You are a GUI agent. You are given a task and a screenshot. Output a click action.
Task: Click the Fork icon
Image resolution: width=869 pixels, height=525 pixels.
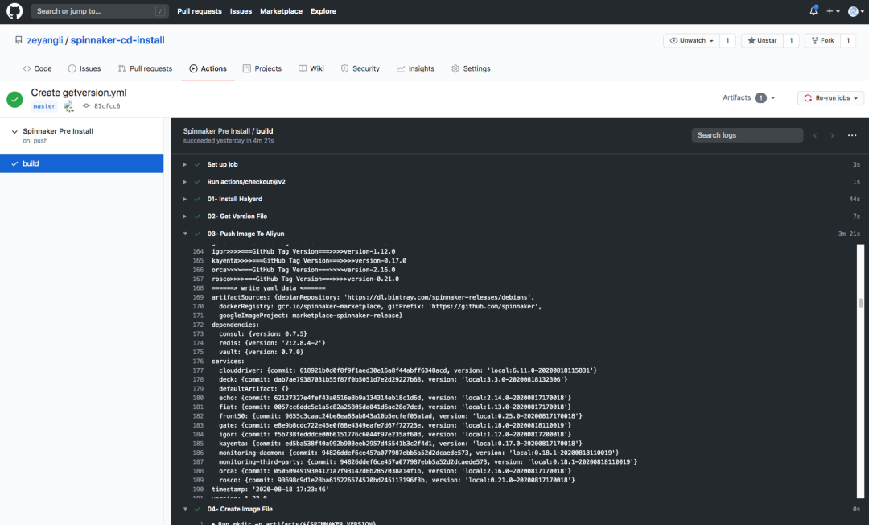pyautogui.click(x=814, y=40)
